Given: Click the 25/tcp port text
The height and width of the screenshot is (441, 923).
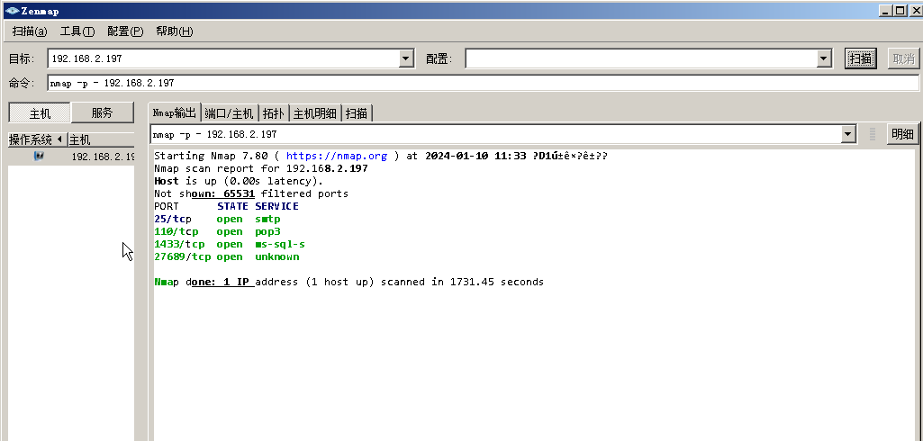Looking at the screenshot, I should pos(173,219).
